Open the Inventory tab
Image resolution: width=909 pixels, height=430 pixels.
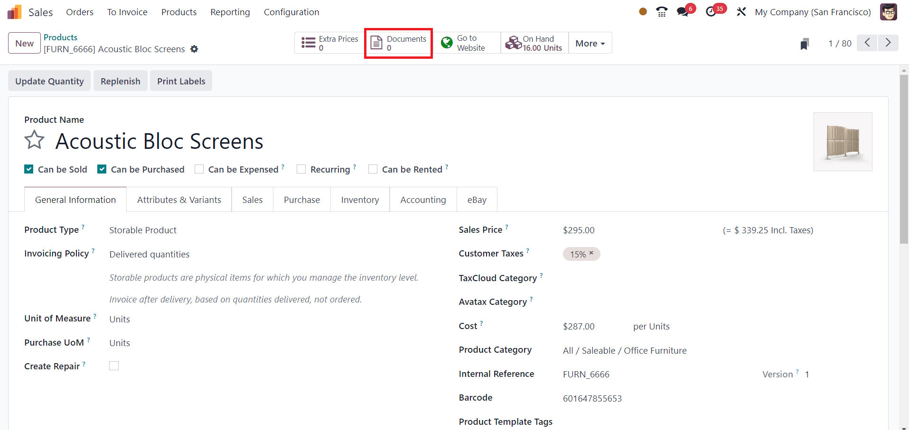[360, 200]
